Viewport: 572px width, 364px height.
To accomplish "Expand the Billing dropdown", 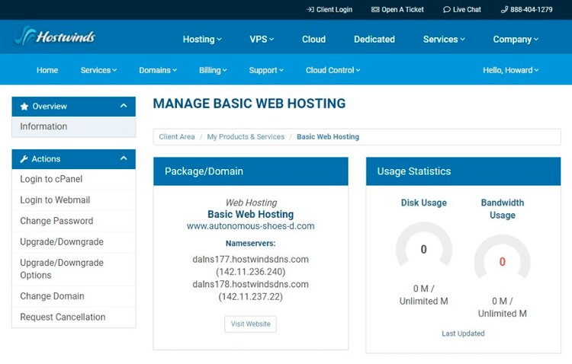I will (213, 70).
